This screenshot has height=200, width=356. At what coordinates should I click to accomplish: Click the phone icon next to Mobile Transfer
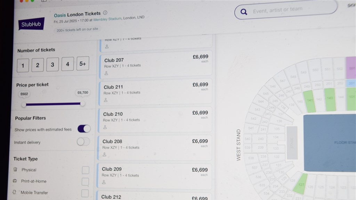pos(15,193)
